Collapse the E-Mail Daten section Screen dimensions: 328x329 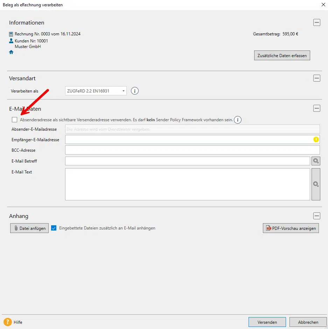coord(317,109)
